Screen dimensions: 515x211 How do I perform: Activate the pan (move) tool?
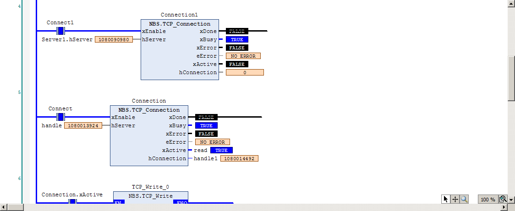coord(455,199)
